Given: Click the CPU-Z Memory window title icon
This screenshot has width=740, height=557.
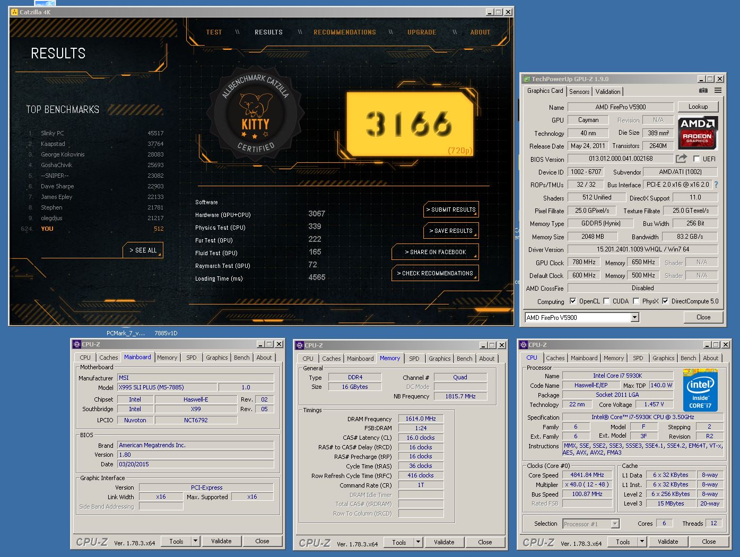Looking at the screenshot, I should pyautogui.click(x=300, y=345).
